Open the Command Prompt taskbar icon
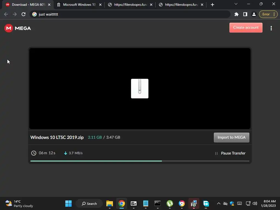280x210 pixels. [x=157, y=203]
